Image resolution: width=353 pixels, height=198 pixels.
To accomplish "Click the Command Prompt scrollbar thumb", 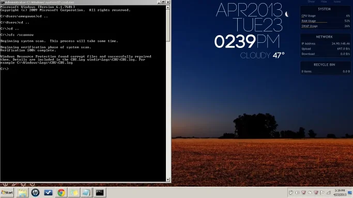I will click(168, 25).
